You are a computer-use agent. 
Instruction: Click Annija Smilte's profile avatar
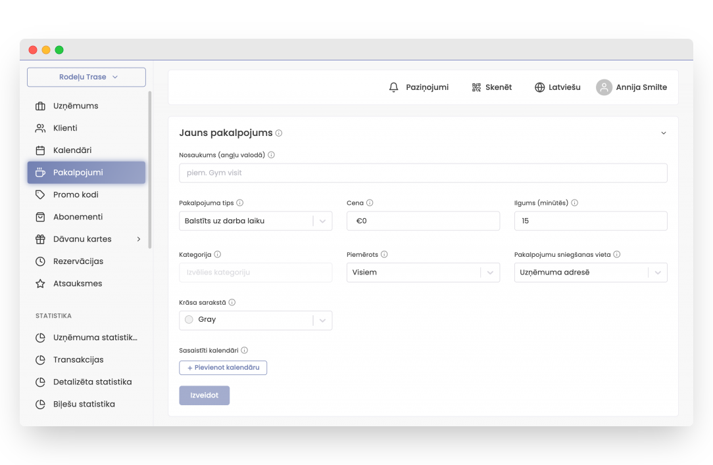604,87
